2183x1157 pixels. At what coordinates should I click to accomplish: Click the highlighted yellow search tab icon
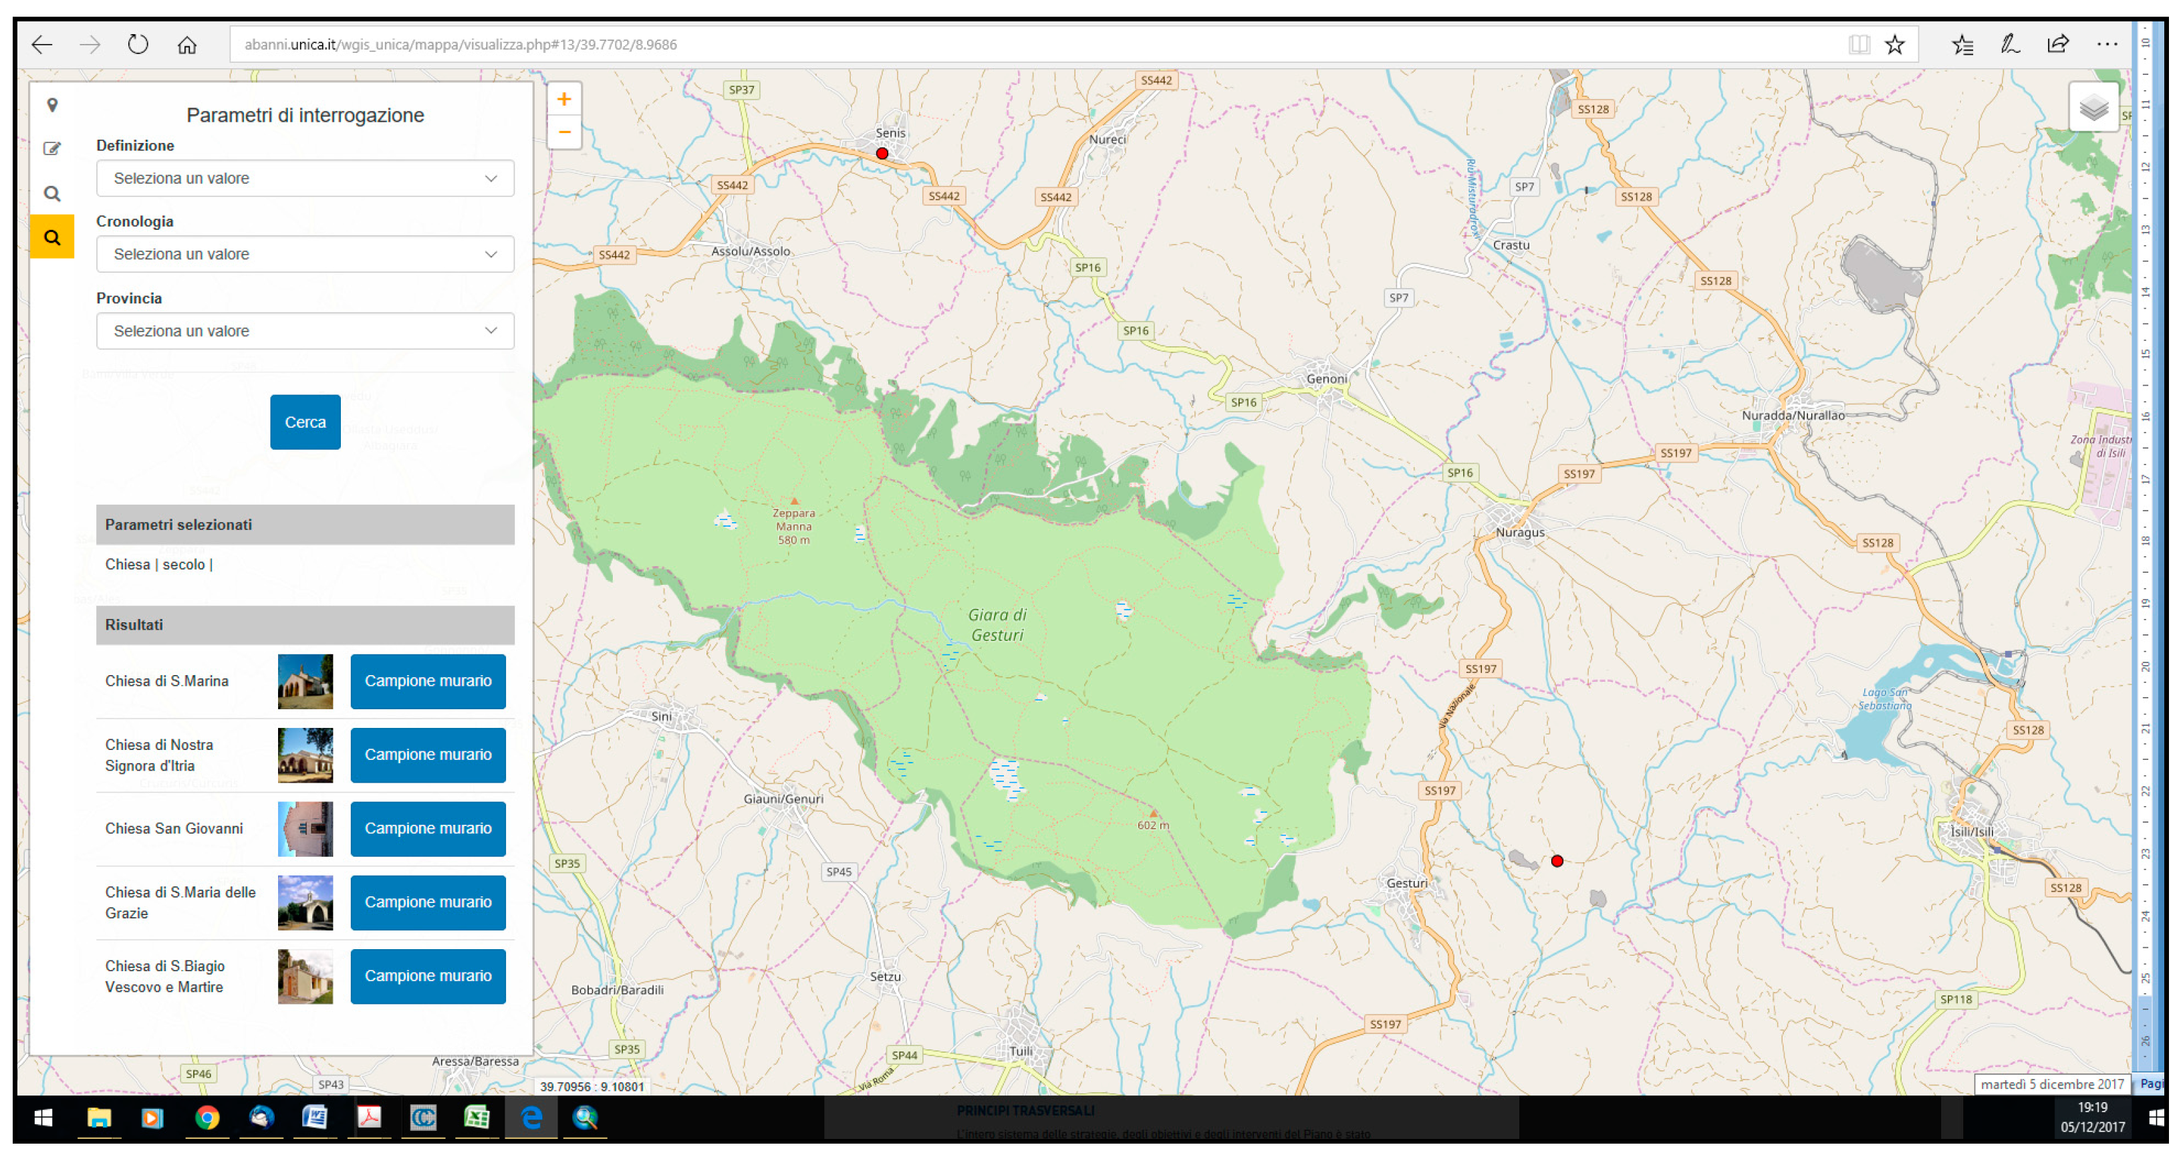point(53,237)
